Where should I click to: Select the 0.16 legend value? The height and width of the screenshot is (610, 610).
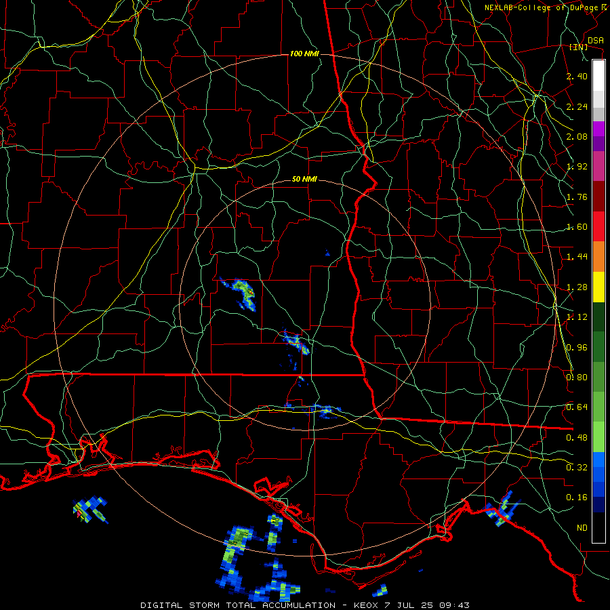tap(577, 497)
